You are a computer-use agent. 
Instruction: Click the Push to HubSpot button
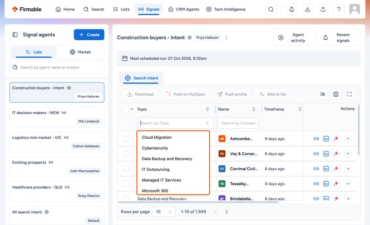click(x=185, y=94)
